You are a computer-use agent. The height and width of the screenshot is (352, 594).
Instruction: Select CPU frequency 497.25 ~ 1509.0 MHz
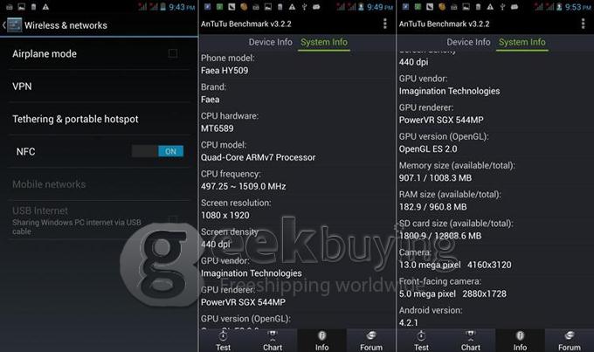(x=243, y=186)
